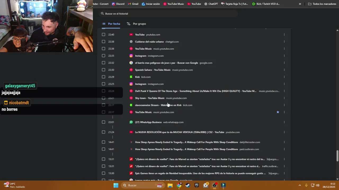Viewport: 339px width, 190px height.
Task: Open the three-dot menu for Spanish Sahara entry
Action: [x=284, y=70]
